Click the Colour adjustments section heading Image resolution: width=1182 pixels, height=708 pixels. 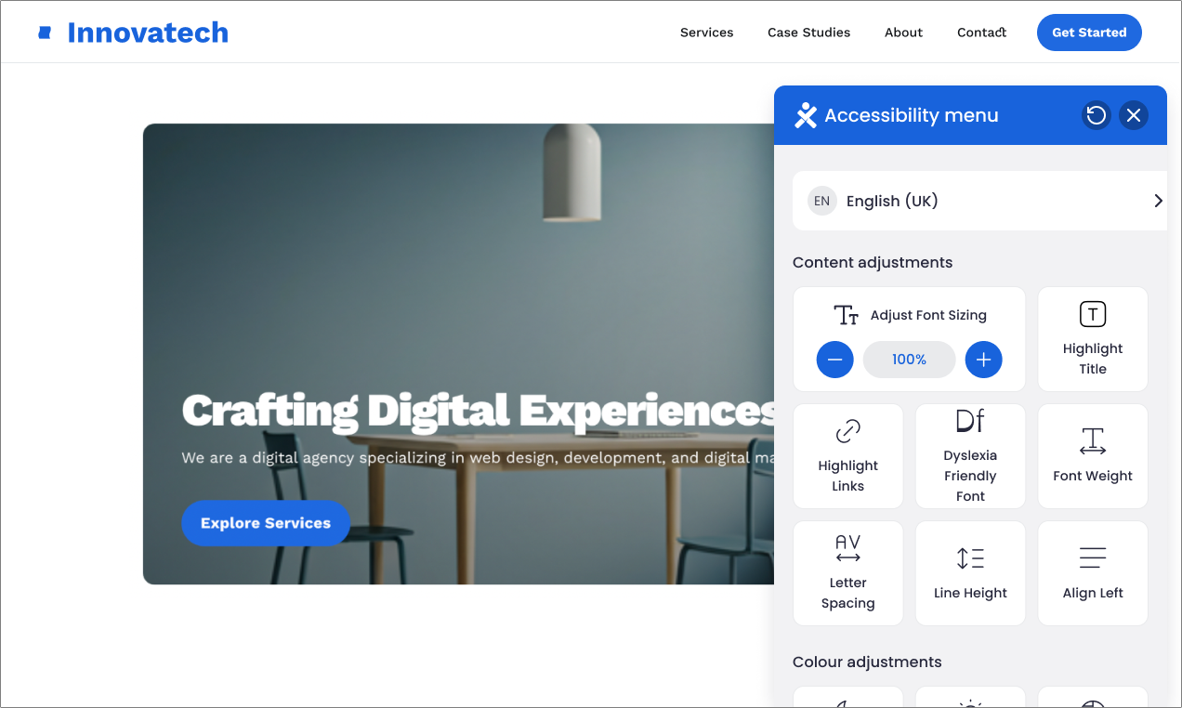click(x=867, y=662)
